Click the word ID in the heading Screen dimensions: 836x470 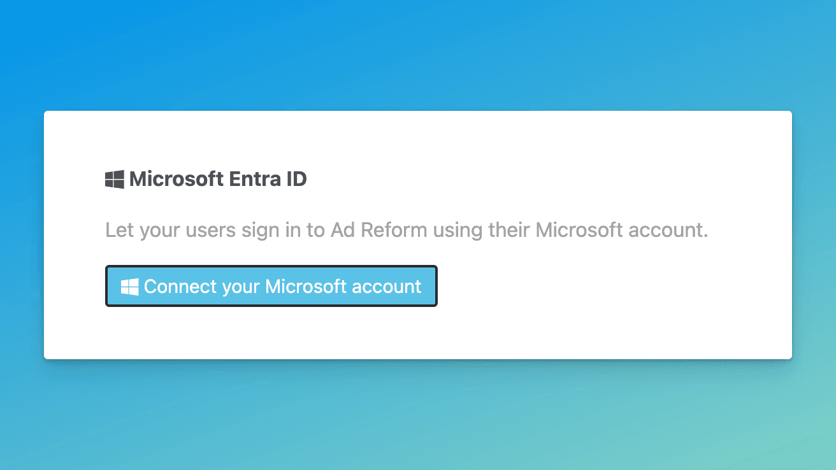pyautogui.click(x=295, y=179)
